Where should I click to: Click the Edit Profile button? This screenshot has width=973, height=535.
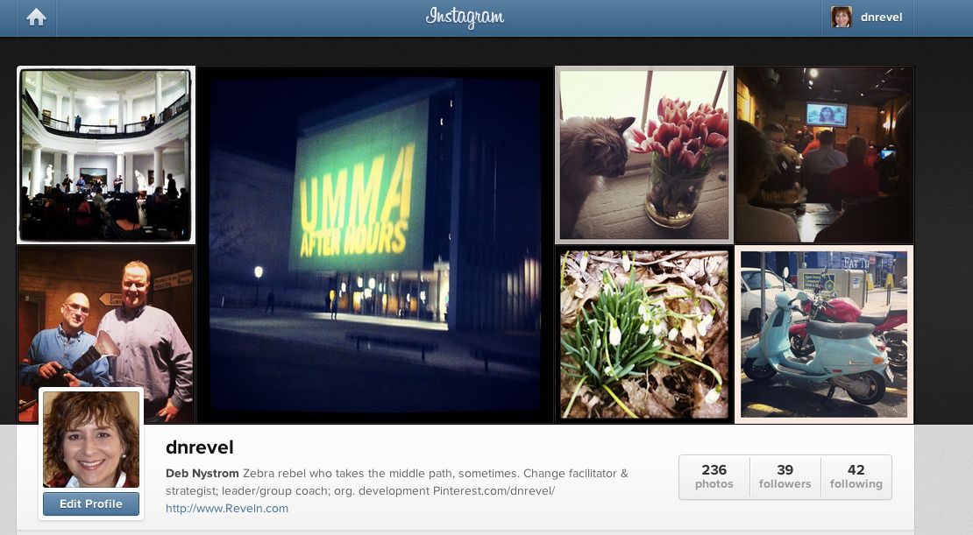90,504
